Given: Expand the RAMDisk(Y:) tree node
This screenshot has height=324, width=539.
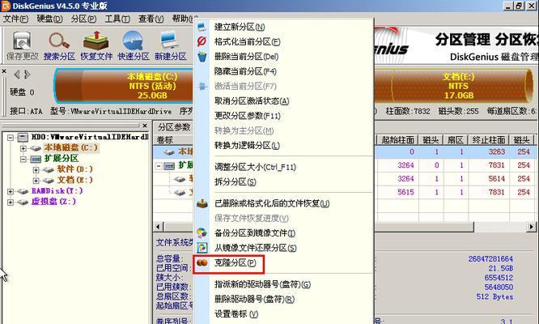Looking at the screenshot, I should pos(11,191).
